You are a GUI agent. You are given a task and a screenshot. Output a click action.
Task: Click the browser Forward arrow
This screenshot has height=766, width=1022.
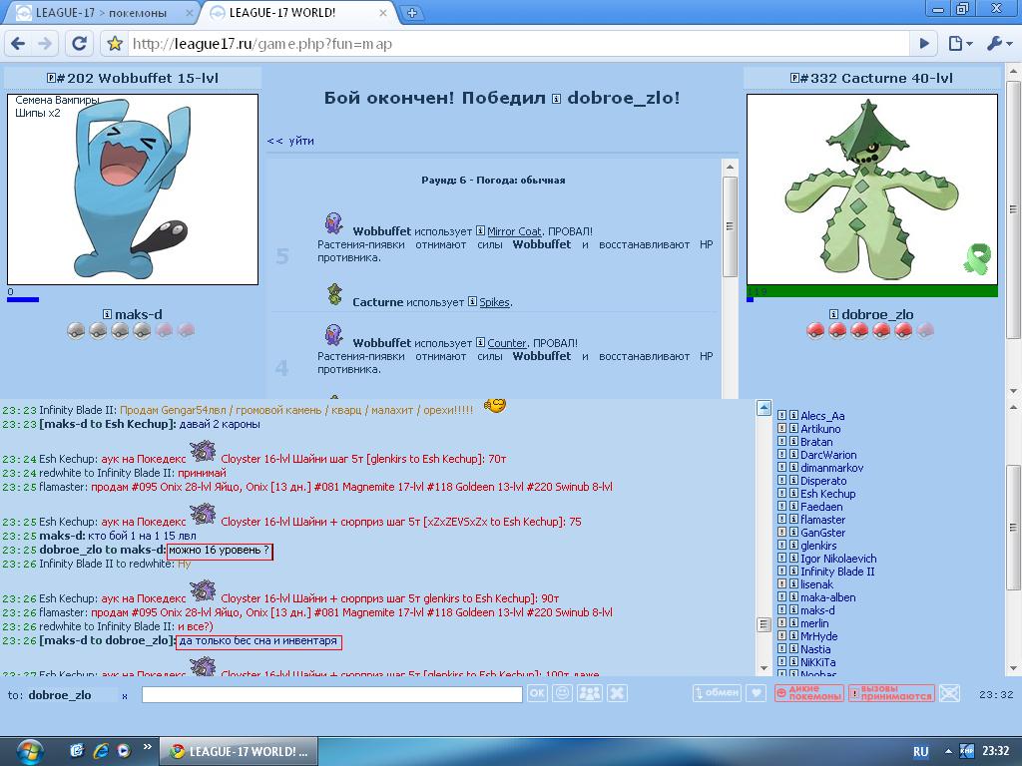click(x=45, y=44)
